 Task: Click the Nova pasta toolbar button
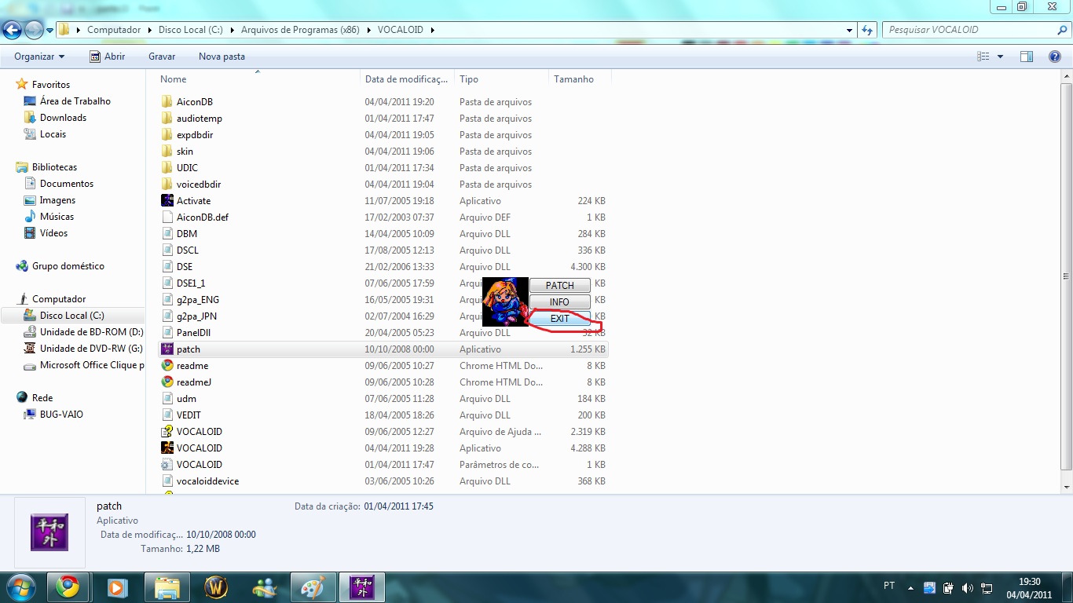(222, 57)
